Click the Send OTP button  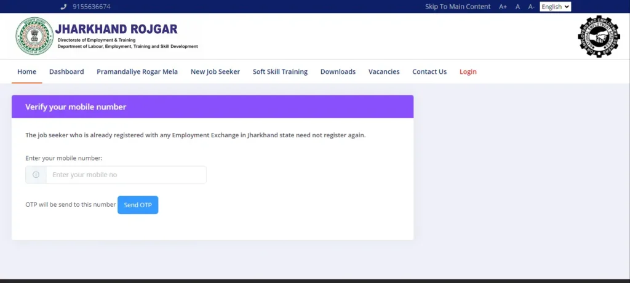click(x=138, y=205)
